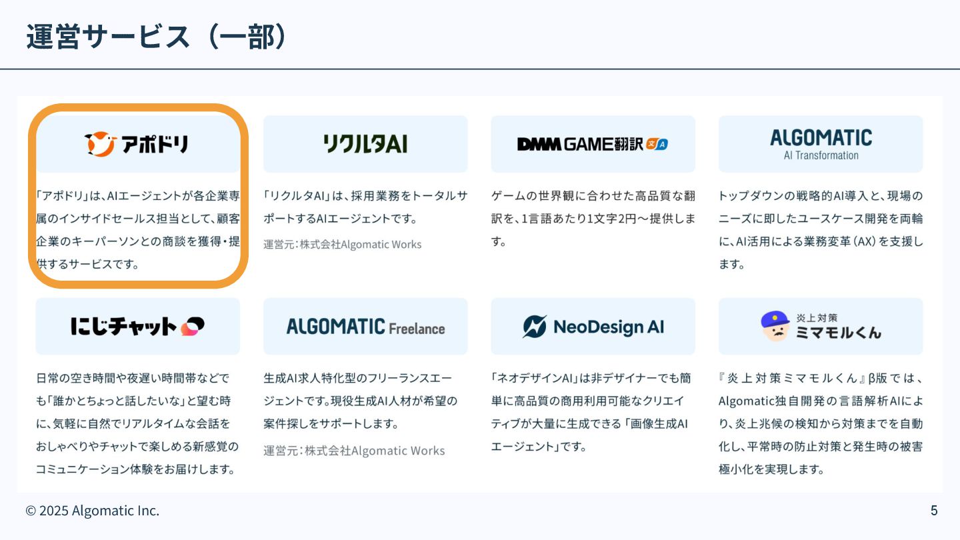Click the ミマモルくん β版 description paragraph
This screenshot has height=540, width=960.
pyautogui.click(x=821, y=423)
